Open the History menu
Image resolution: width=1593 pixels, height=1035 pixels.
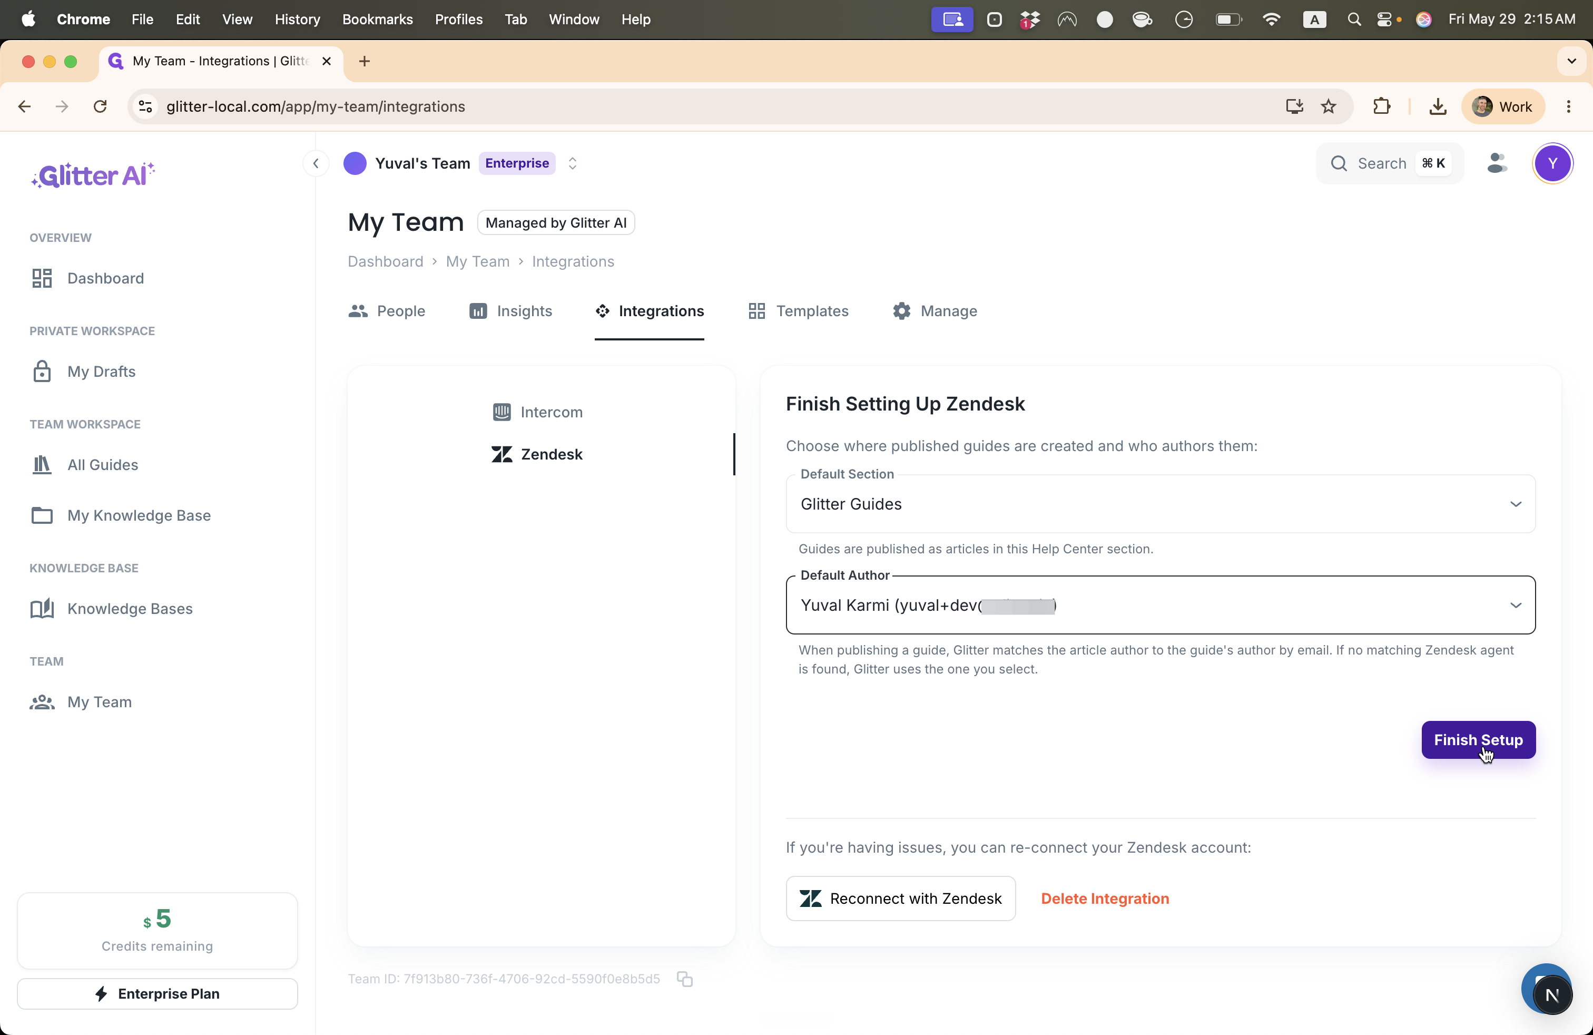coord(297,19)
